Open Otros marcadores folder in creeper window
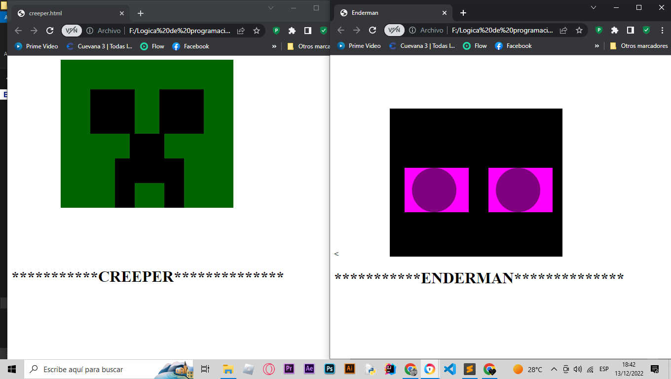Image resolution: width=671 pixels, height=379 pixels. [x=308, y=46]
